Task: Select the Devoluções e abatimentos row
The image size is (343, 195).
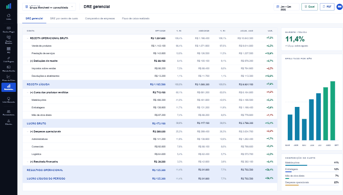Action: click(x=150, y=76)
